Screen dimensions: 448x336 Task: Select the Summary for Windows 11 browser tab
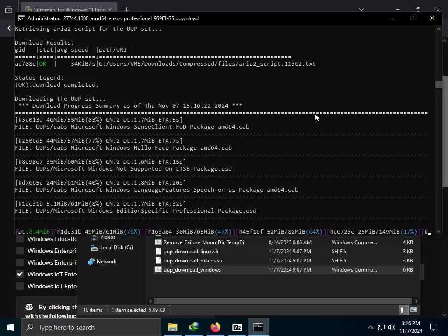(x=69, y=10)
